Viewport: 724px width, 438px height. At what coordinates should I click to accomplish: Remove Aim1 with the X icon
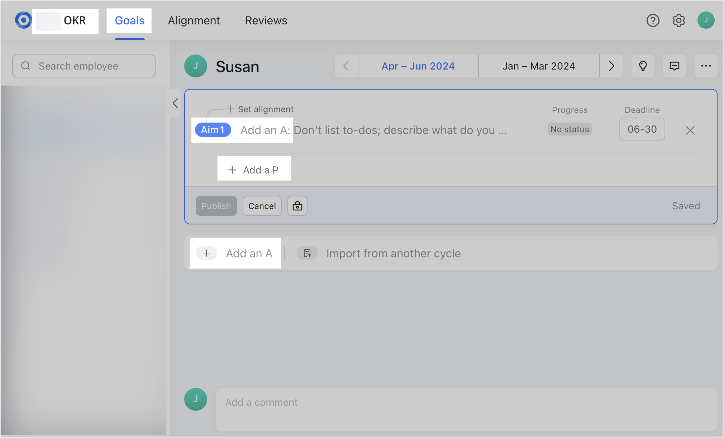[x=690, y=130]
